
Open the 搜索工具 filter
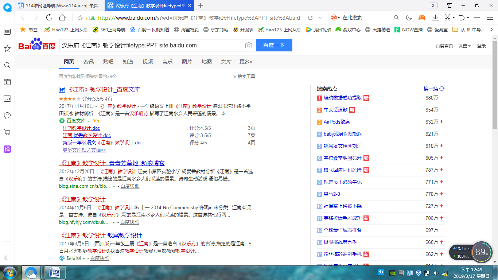(244, 77)
